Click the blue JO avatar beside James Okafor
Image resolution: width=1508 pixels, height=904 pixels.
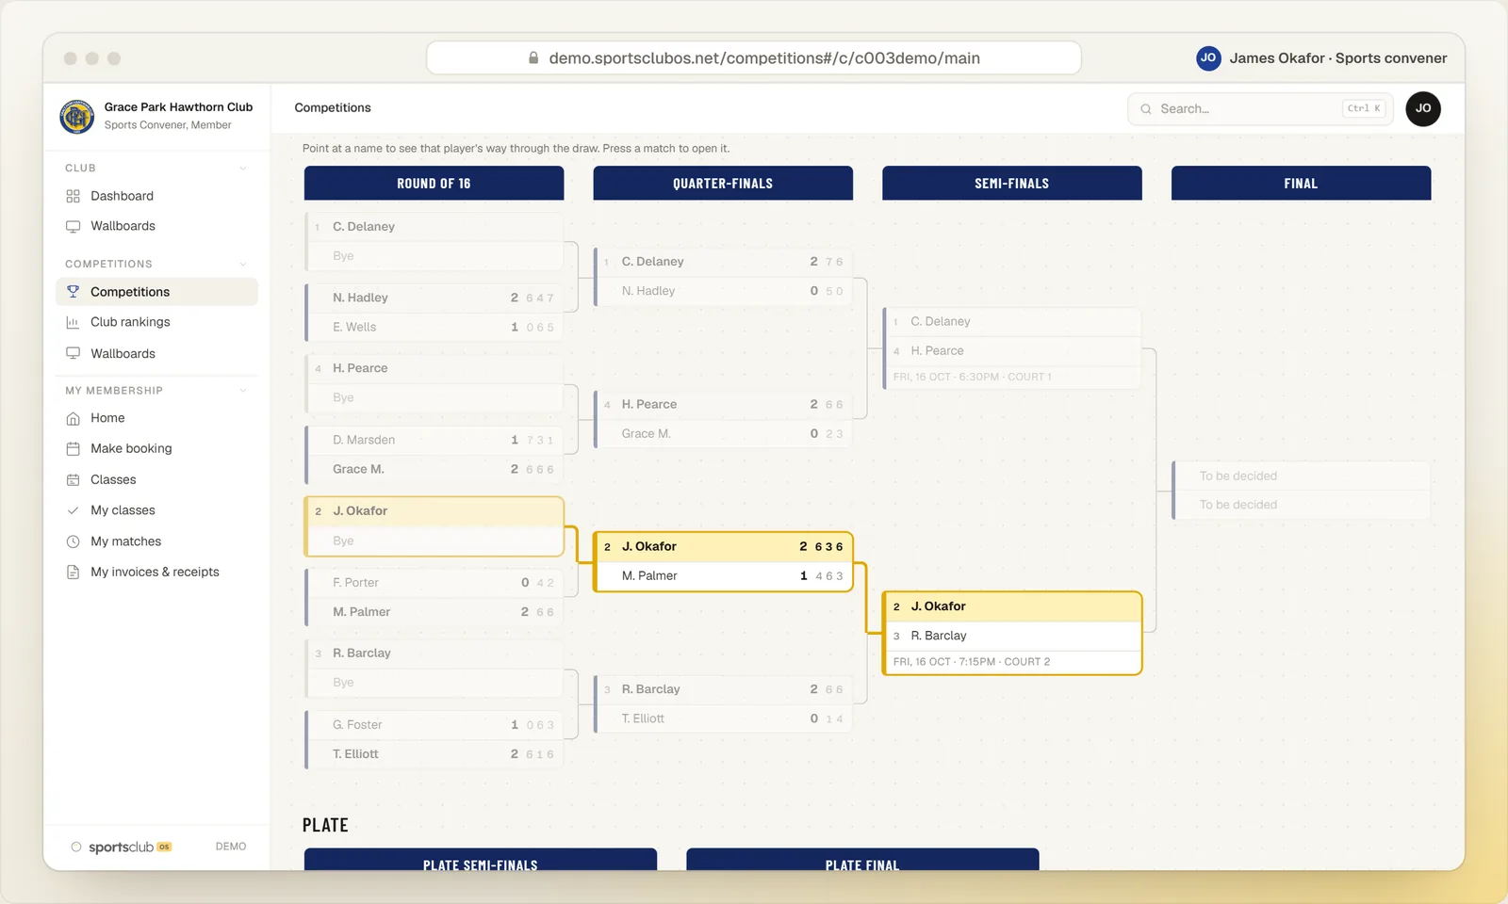[x=1208, y=58]
